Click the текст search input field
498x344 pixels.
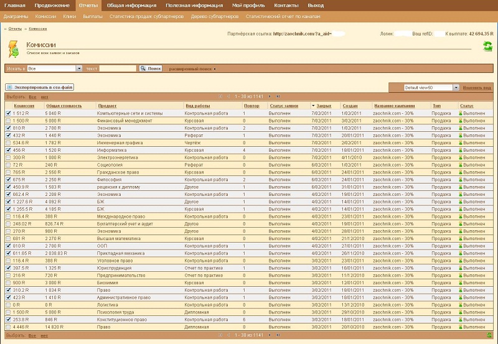pos(118,68)
